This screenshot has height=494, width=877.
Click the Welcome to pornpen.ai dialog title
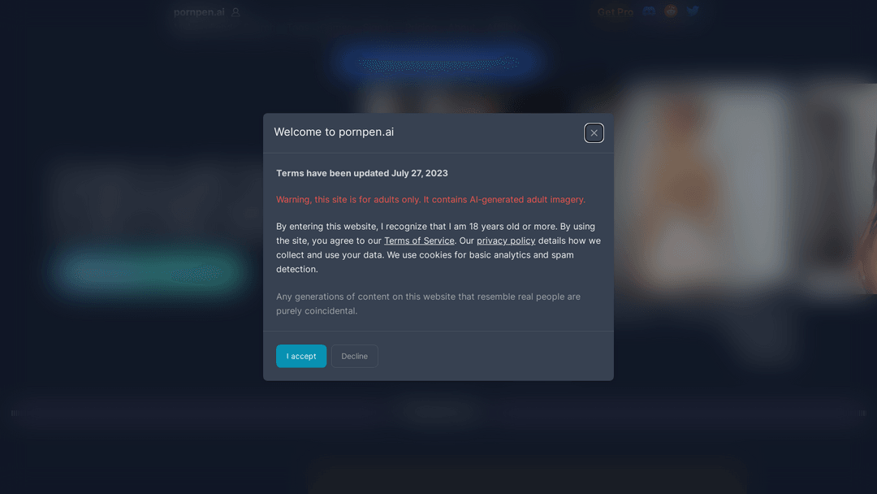334,132
